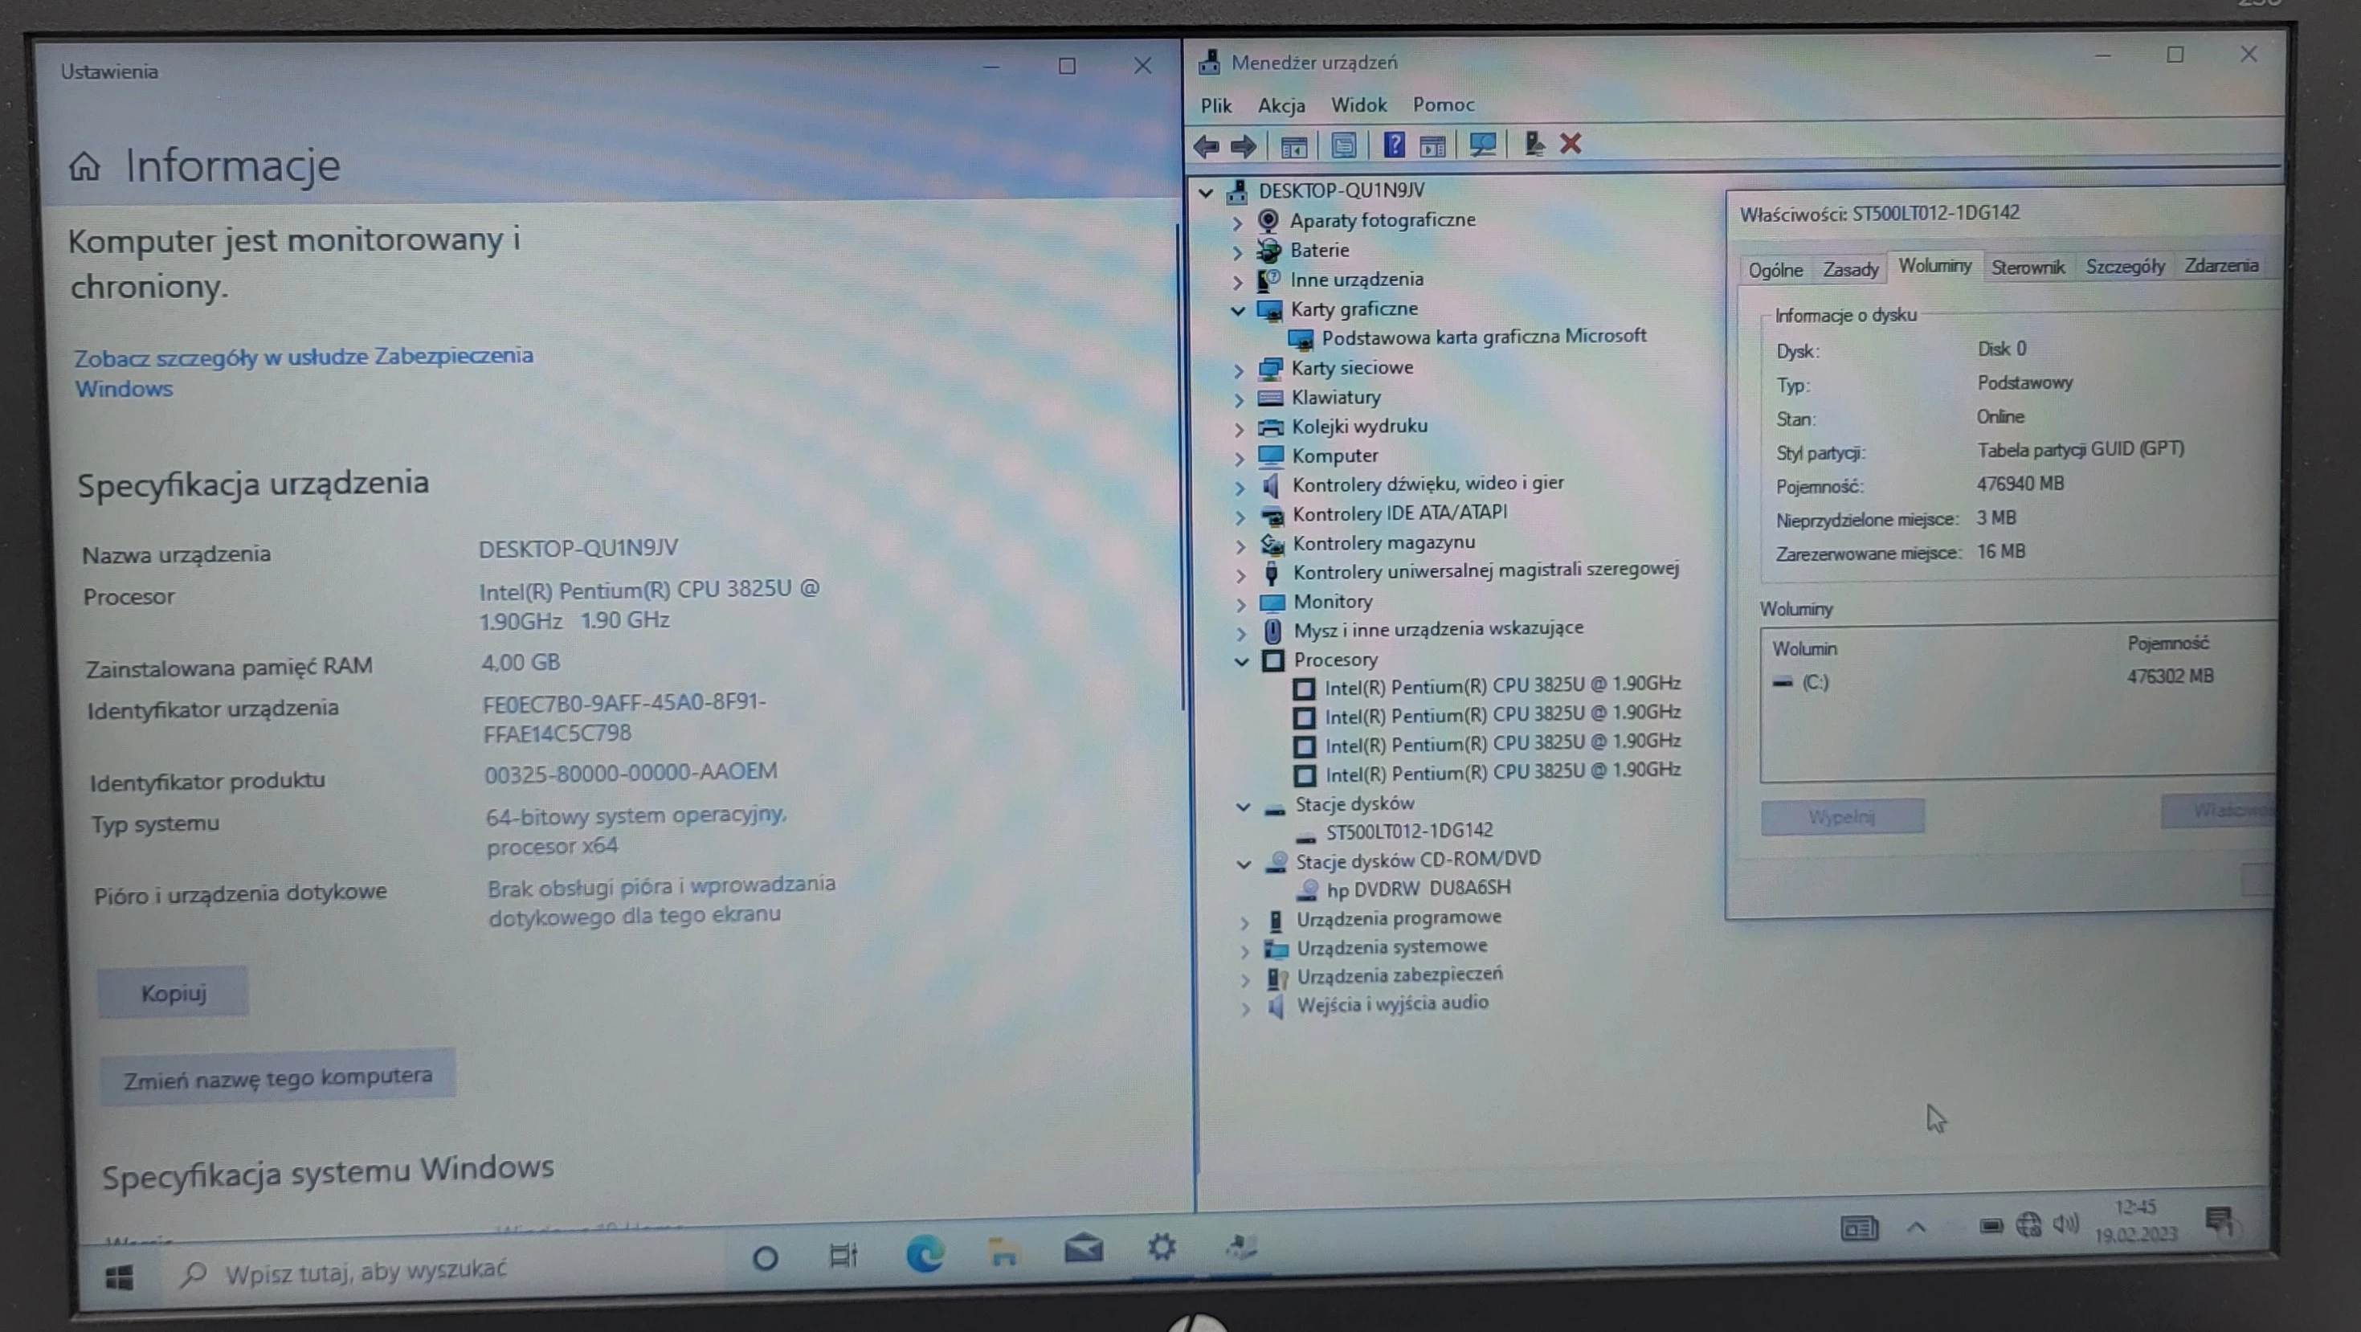The height and width of the screenshot is (1332, 2361).
Task: Select hp DVDRW DU8A6SH device
Action: coord(1419,889)
